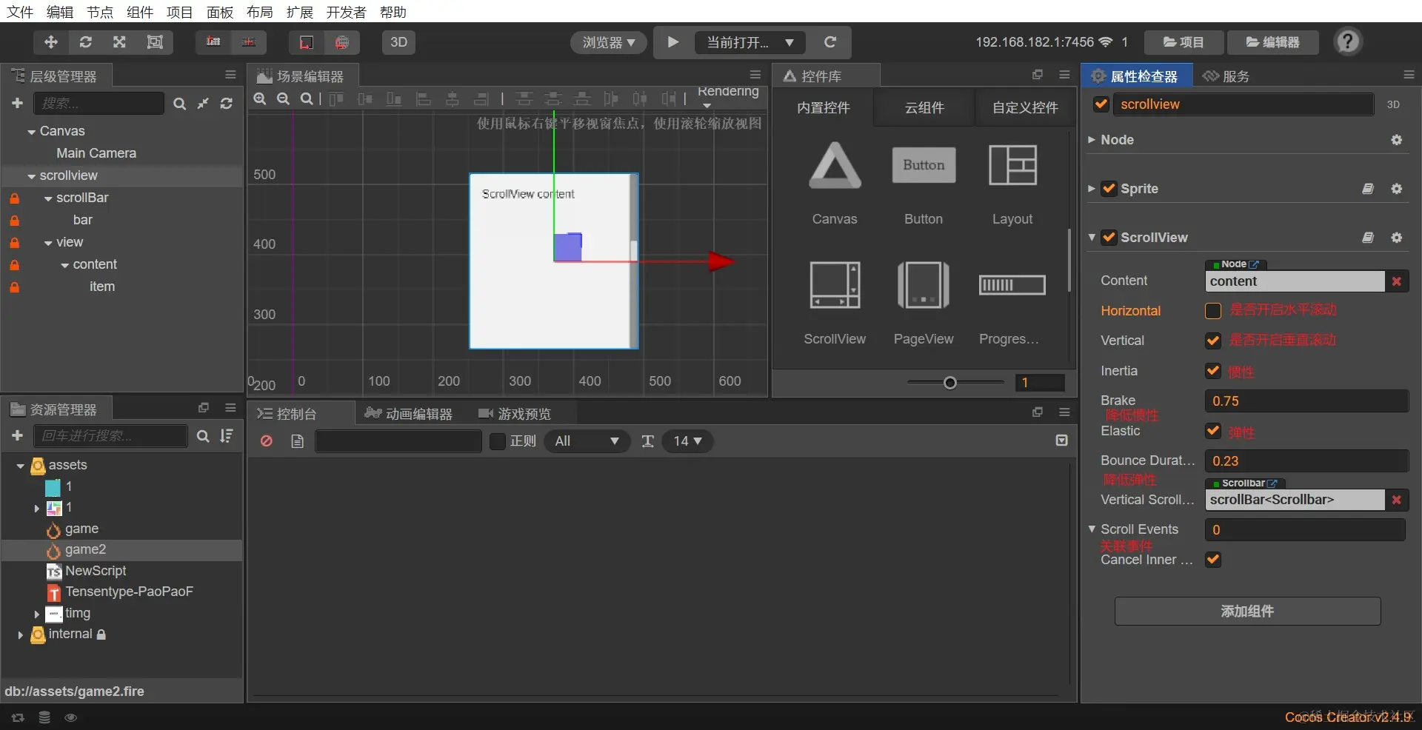The width and height of the screenshot is (1422, 730).
Task: Toggle the Elastic checkbox
Action: pyautogui.click(x=1213, y=431)
